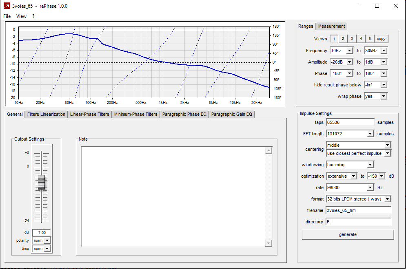Click the copy view button

pos(381,39)
